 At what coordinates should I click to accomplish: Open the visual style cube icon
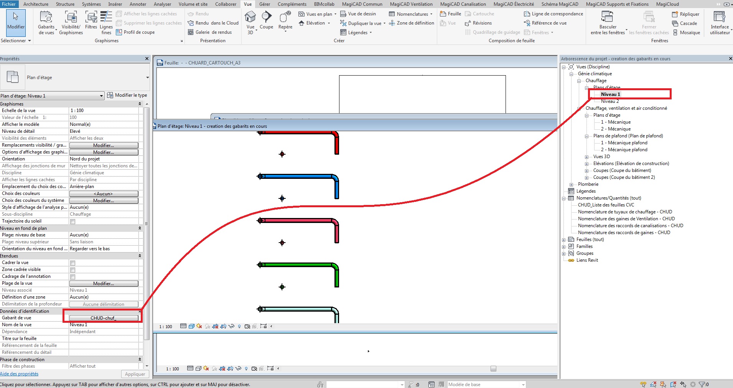191,326
